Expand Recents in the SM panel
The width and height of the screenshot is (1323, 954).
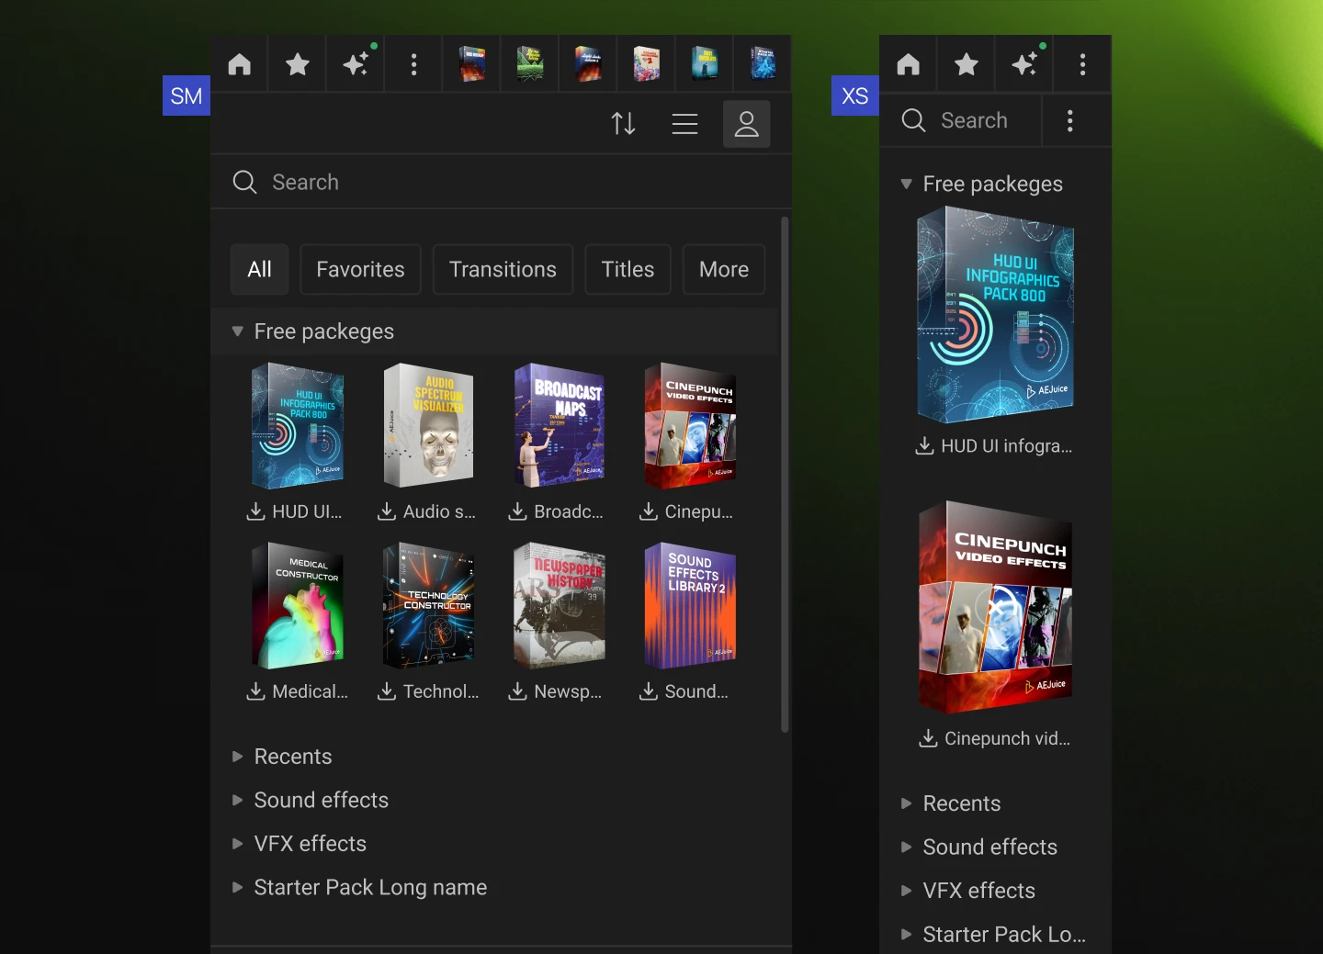(238, 757)
